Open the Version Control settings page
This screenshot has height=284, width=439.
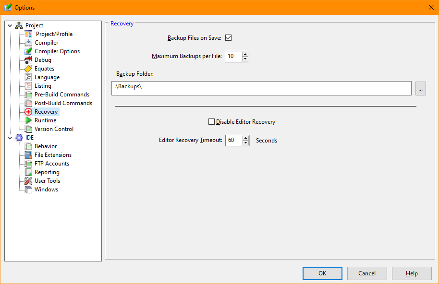(54, 129)
